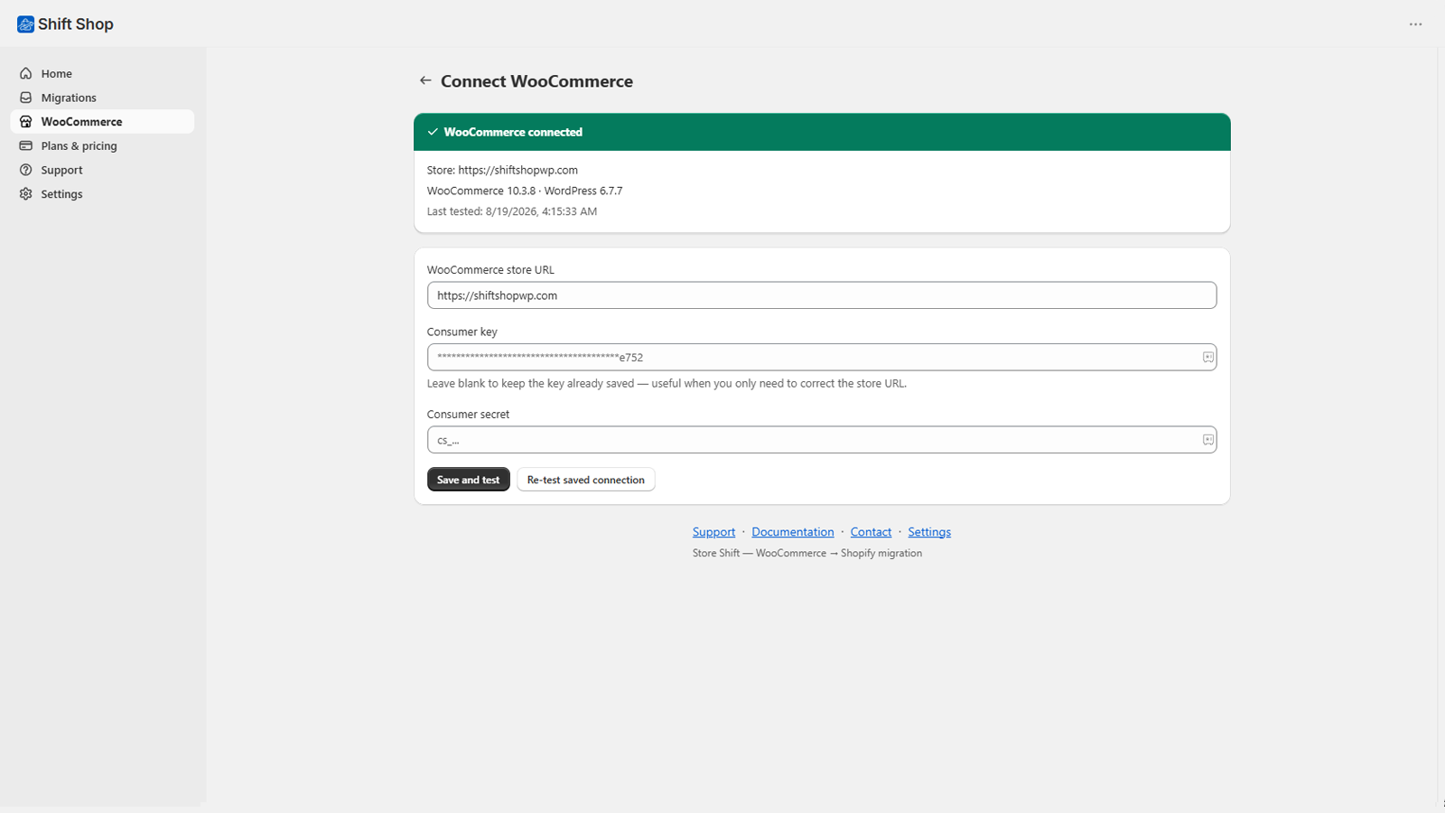Open Home in the sidebar

102,73
